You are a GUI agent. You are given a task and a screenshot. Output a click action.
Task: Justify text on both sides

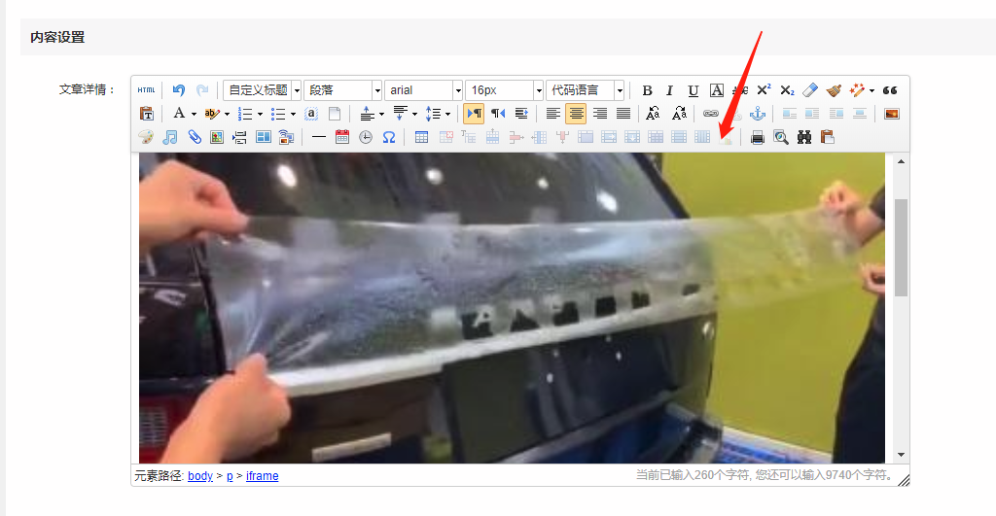(x=623, y=114)
